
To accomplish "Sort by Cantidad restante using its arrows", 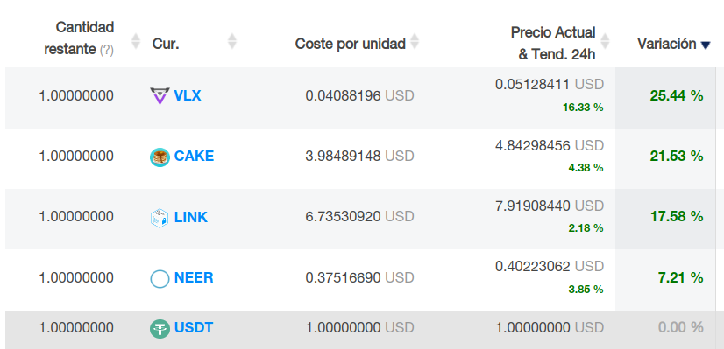I will (135, 41).
